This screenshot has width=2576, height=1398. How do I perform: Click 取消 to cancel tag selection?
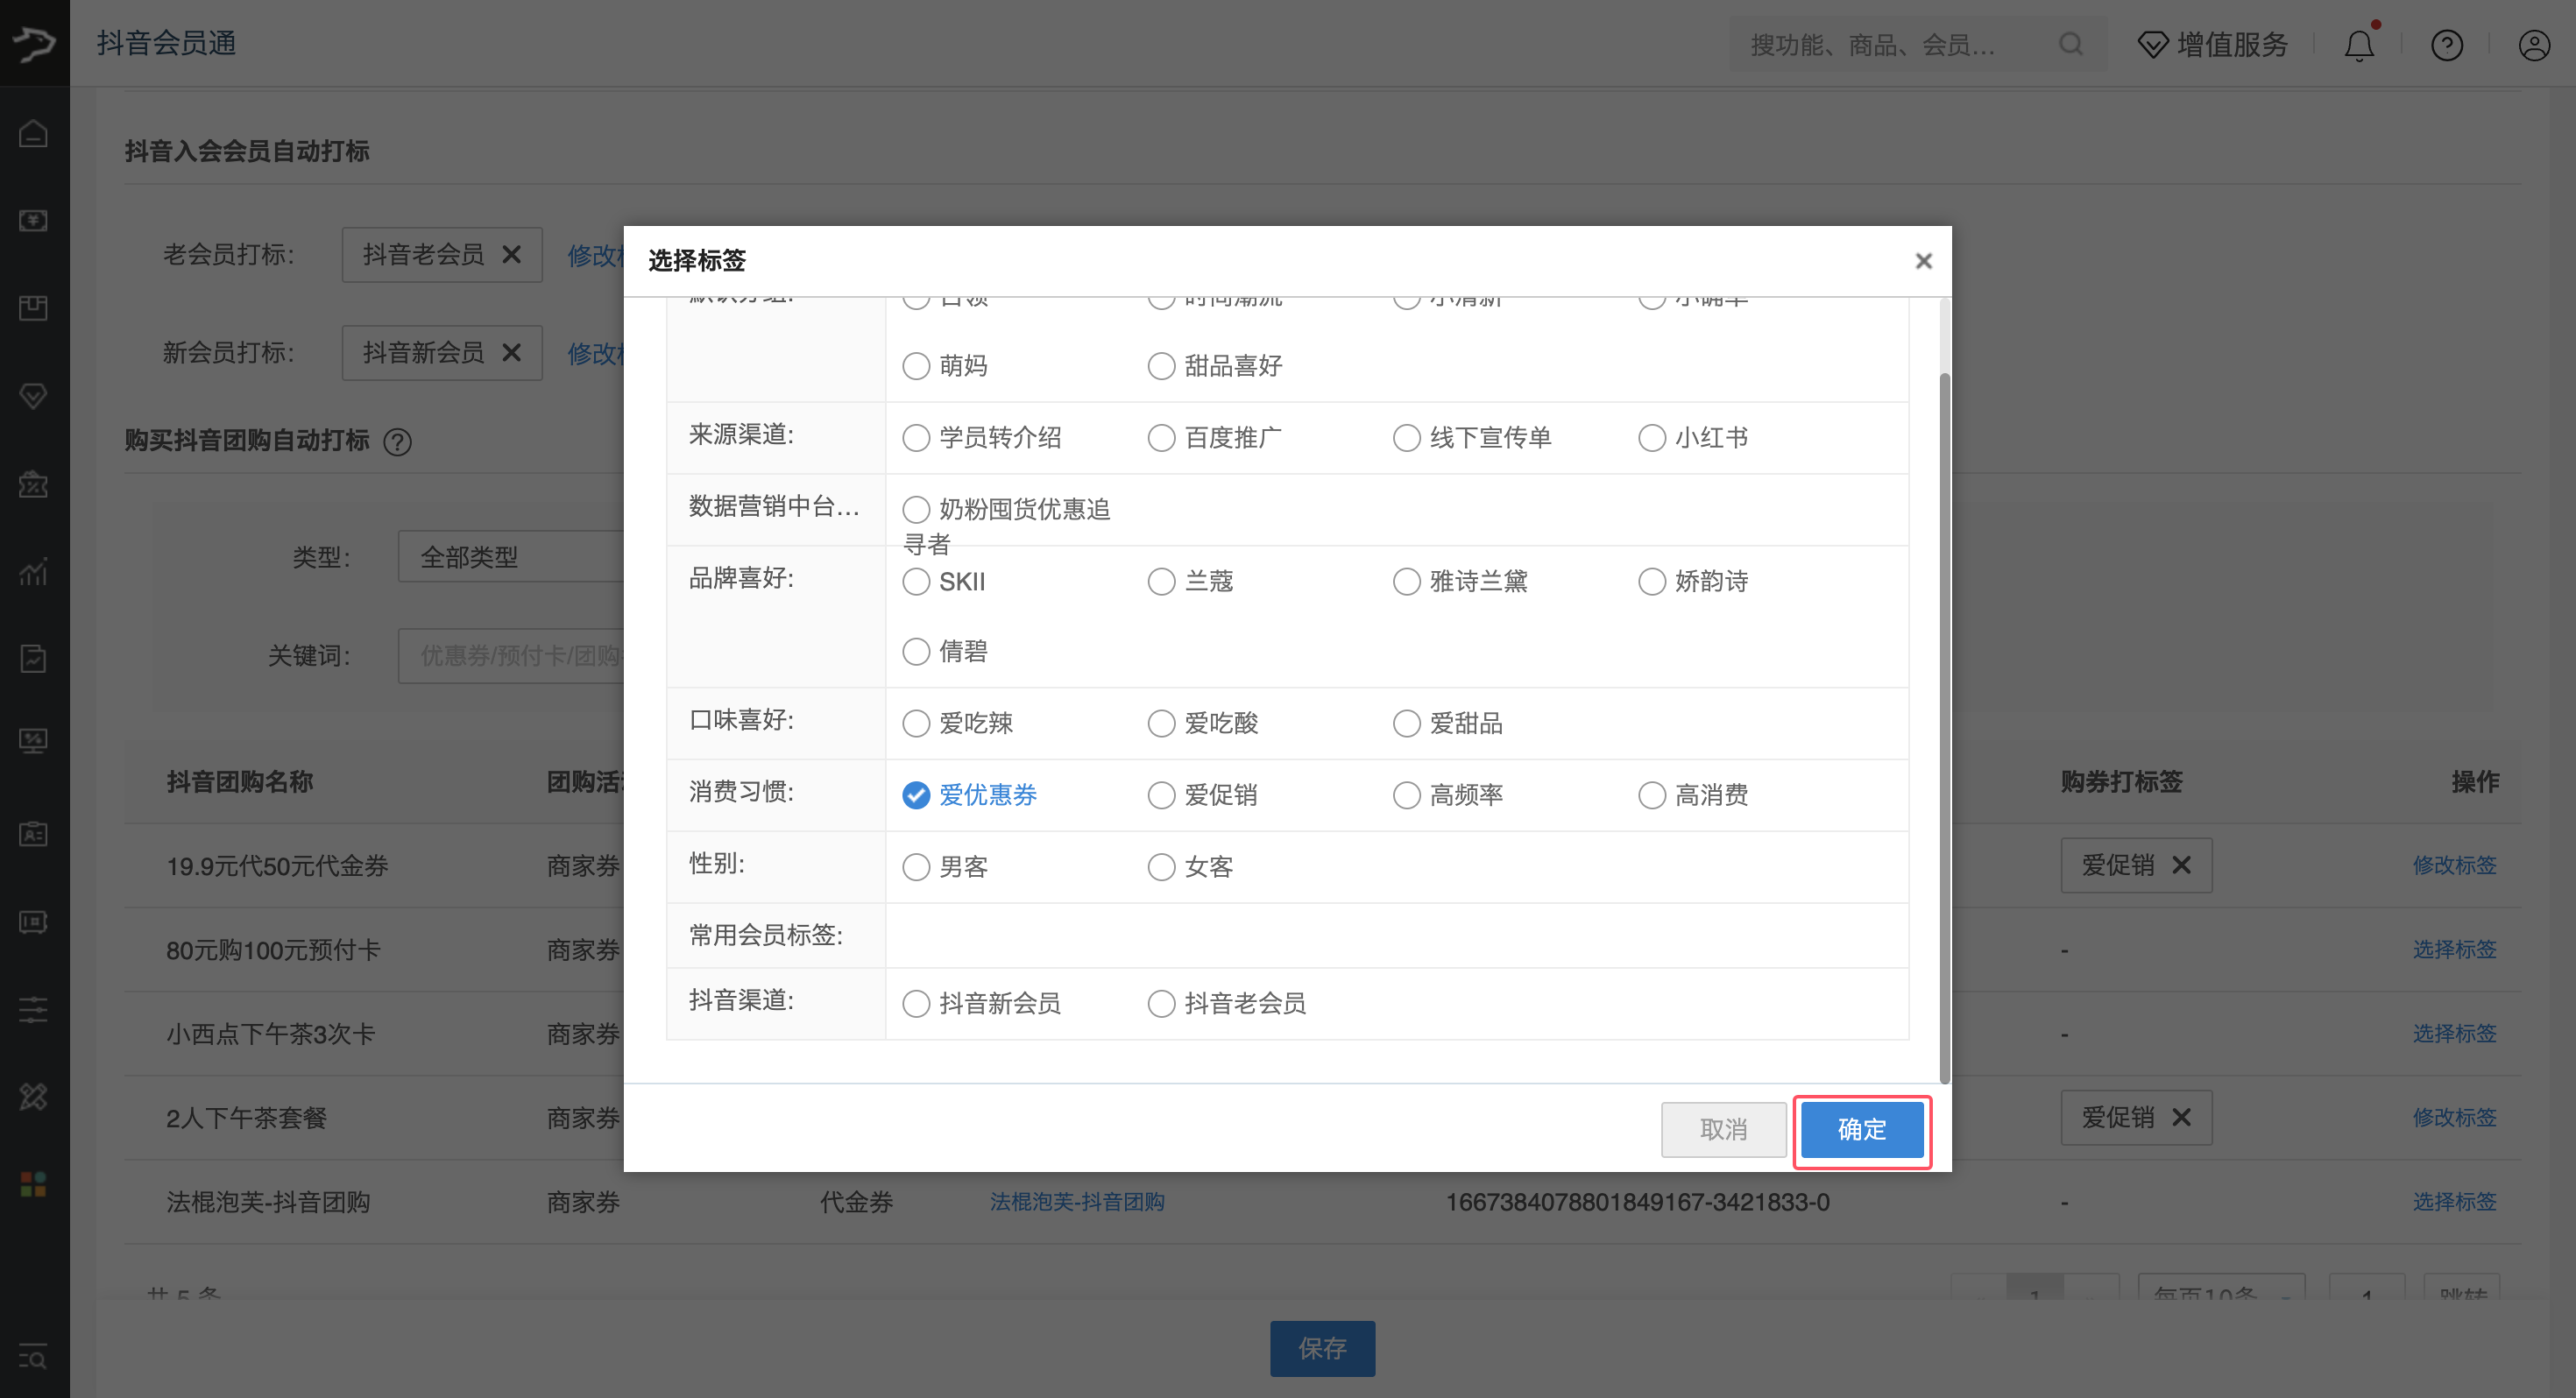tap(1724, 1130)
